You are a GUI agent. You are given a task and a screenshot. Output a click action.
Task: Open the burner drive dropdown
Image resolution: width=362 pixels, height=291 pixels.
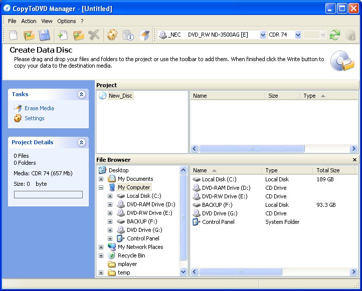(x=263, y=35)
